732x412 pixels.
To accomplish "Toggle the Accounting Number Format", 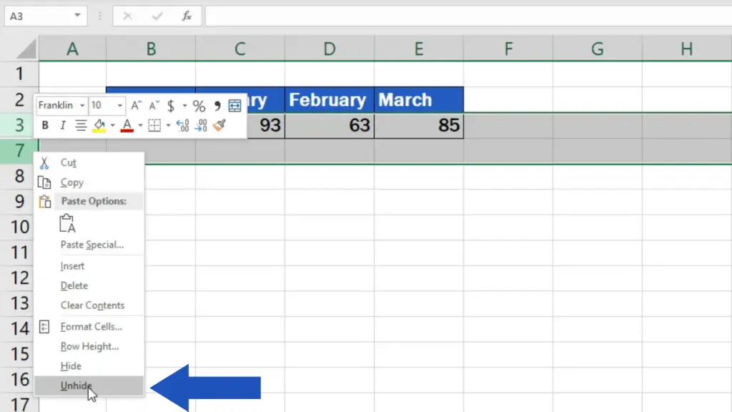I will [x=170, y=104].
